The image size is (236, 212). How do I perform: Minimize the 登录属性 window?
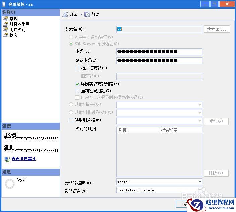click(x=205, y=4)
